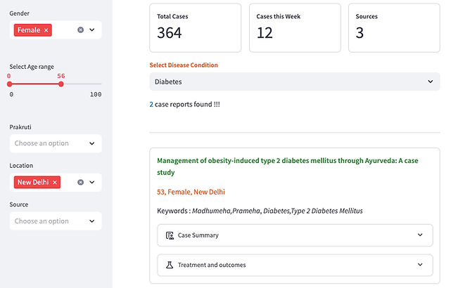Click the age slider's maximum handle at 56
The width and height of the screenshot is (451, 288).
click(61, 84)
